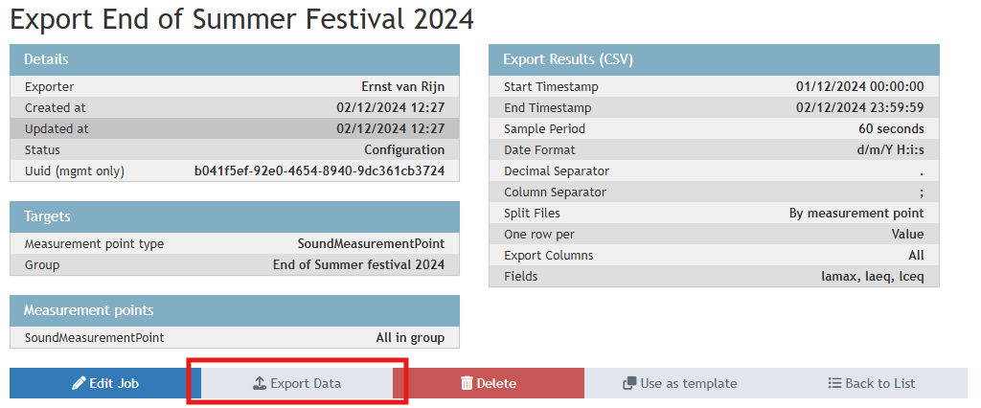Click the exporter name Ernst van Rijn

point(402,87)
